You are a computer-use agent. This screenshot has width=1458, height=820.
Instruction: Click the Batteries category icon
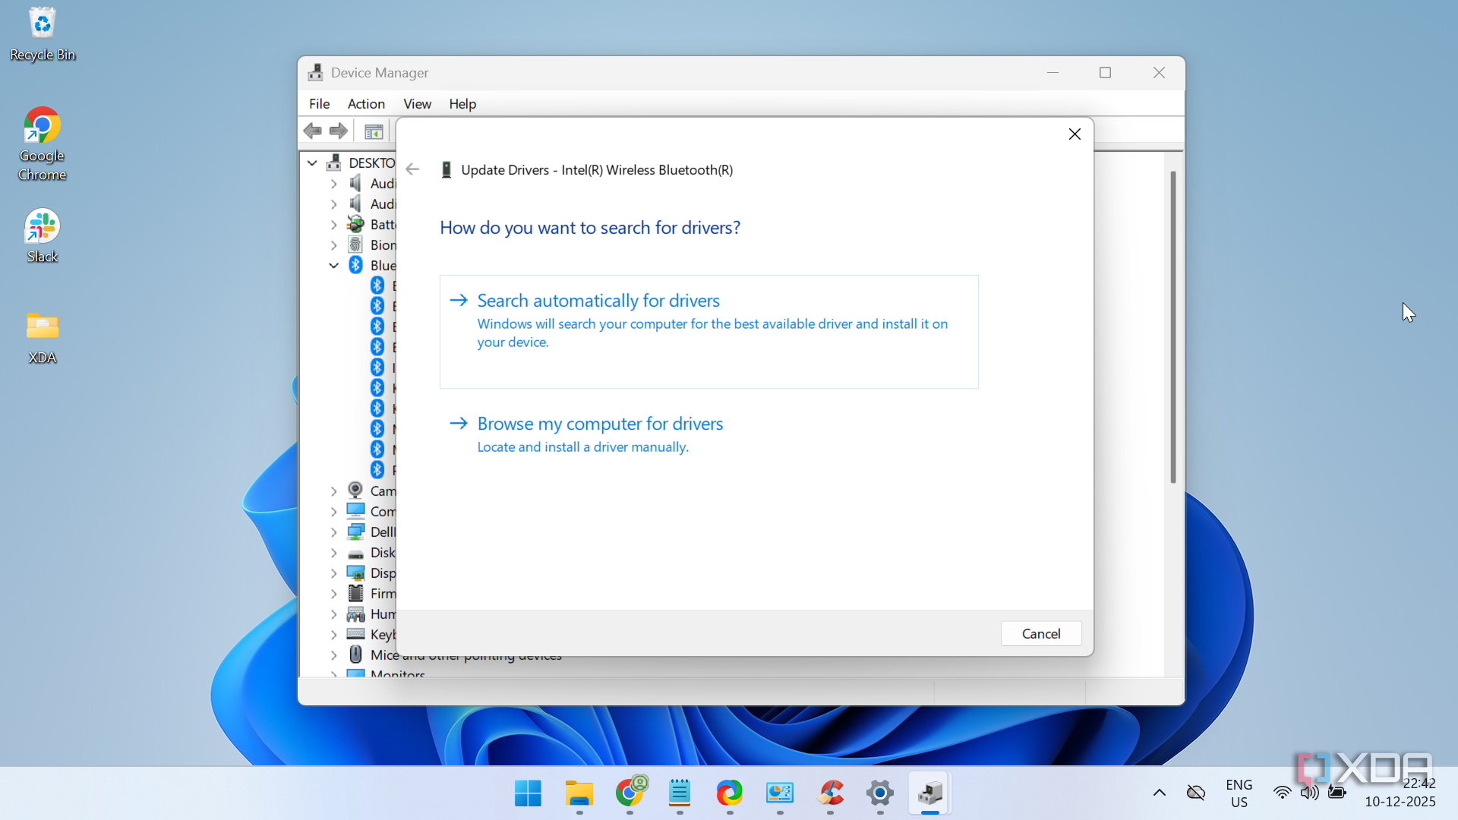tap(355, 224)
